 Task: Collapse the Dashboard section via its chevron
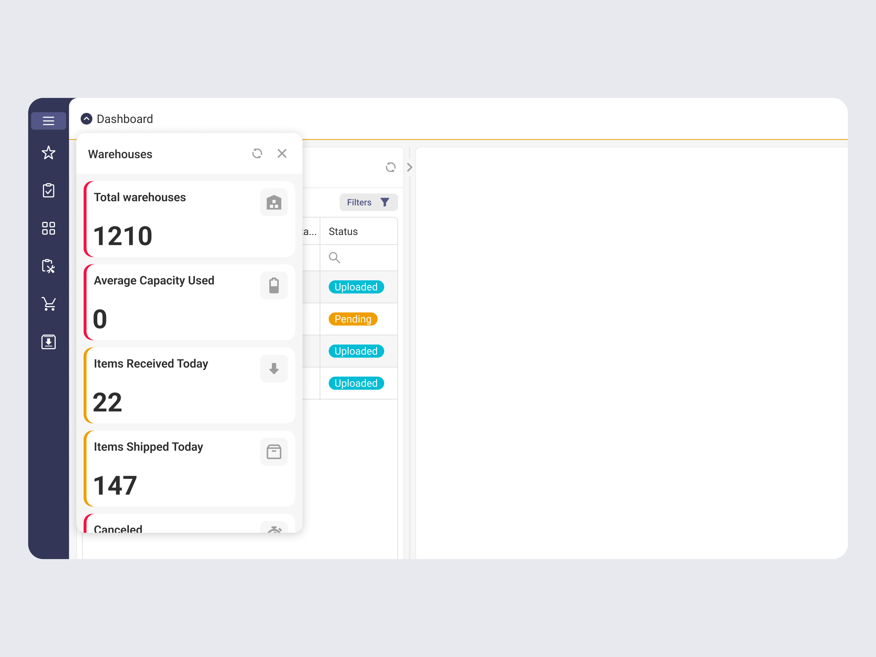pyautogui.click(x=86, y=119)
